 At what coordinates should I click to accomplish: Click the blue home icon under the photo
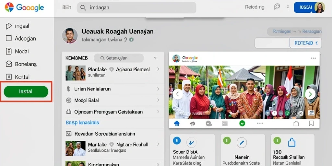(x=177, y=124)
